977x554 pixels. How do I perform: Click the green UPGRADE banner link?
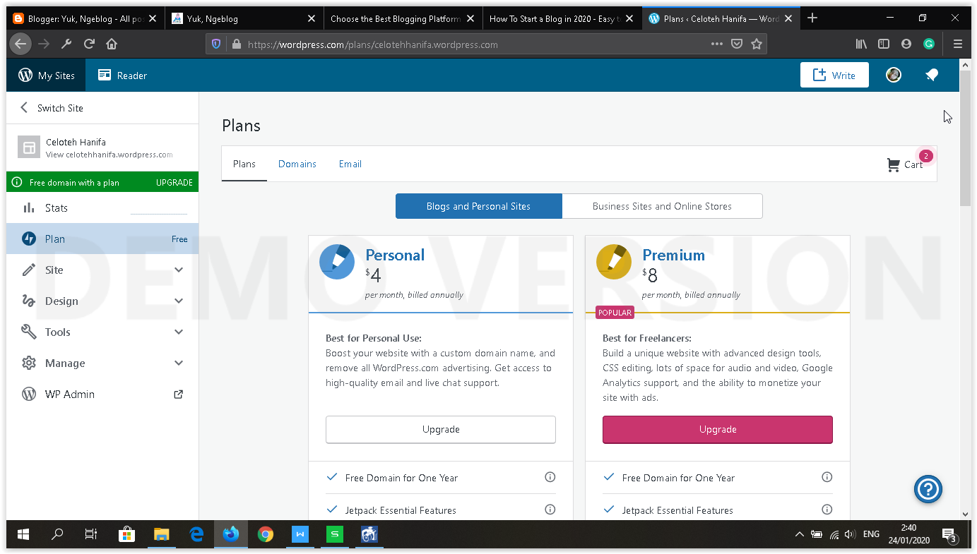pos(174,182)
